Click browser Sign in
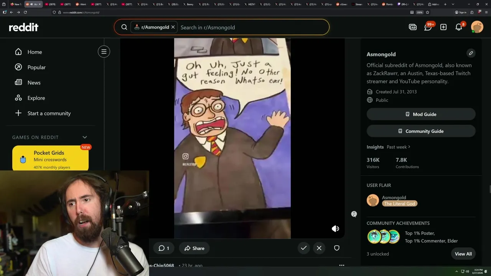 (x=461, y=12)
